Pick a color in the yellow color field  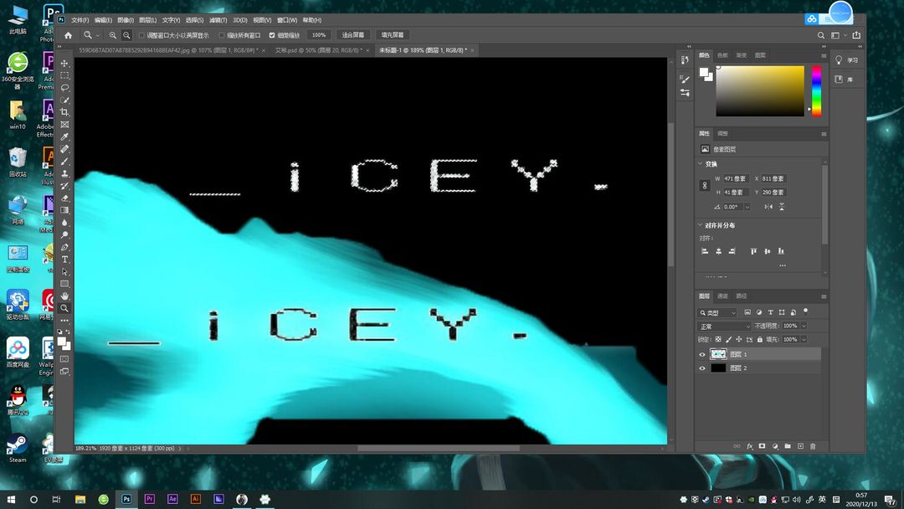point(760,91)
